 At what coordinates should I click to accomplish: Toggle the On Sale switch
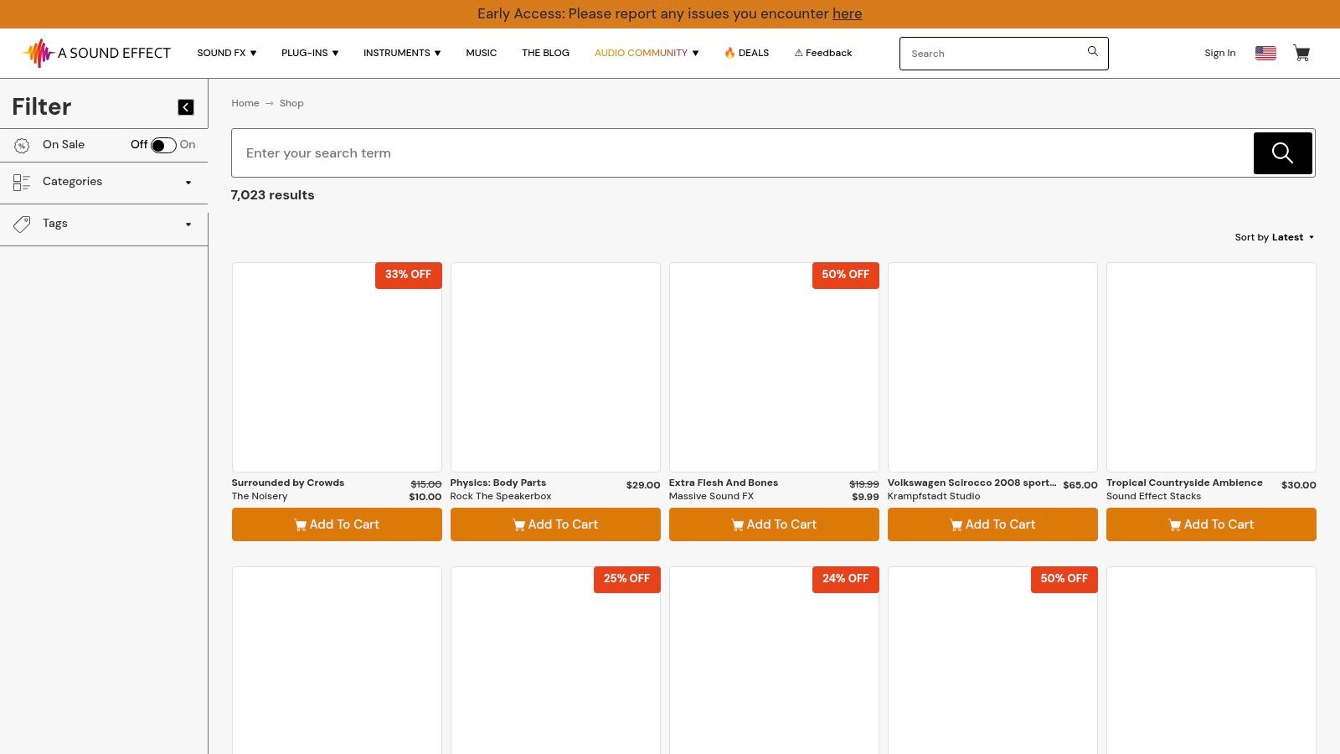point(163,145)
